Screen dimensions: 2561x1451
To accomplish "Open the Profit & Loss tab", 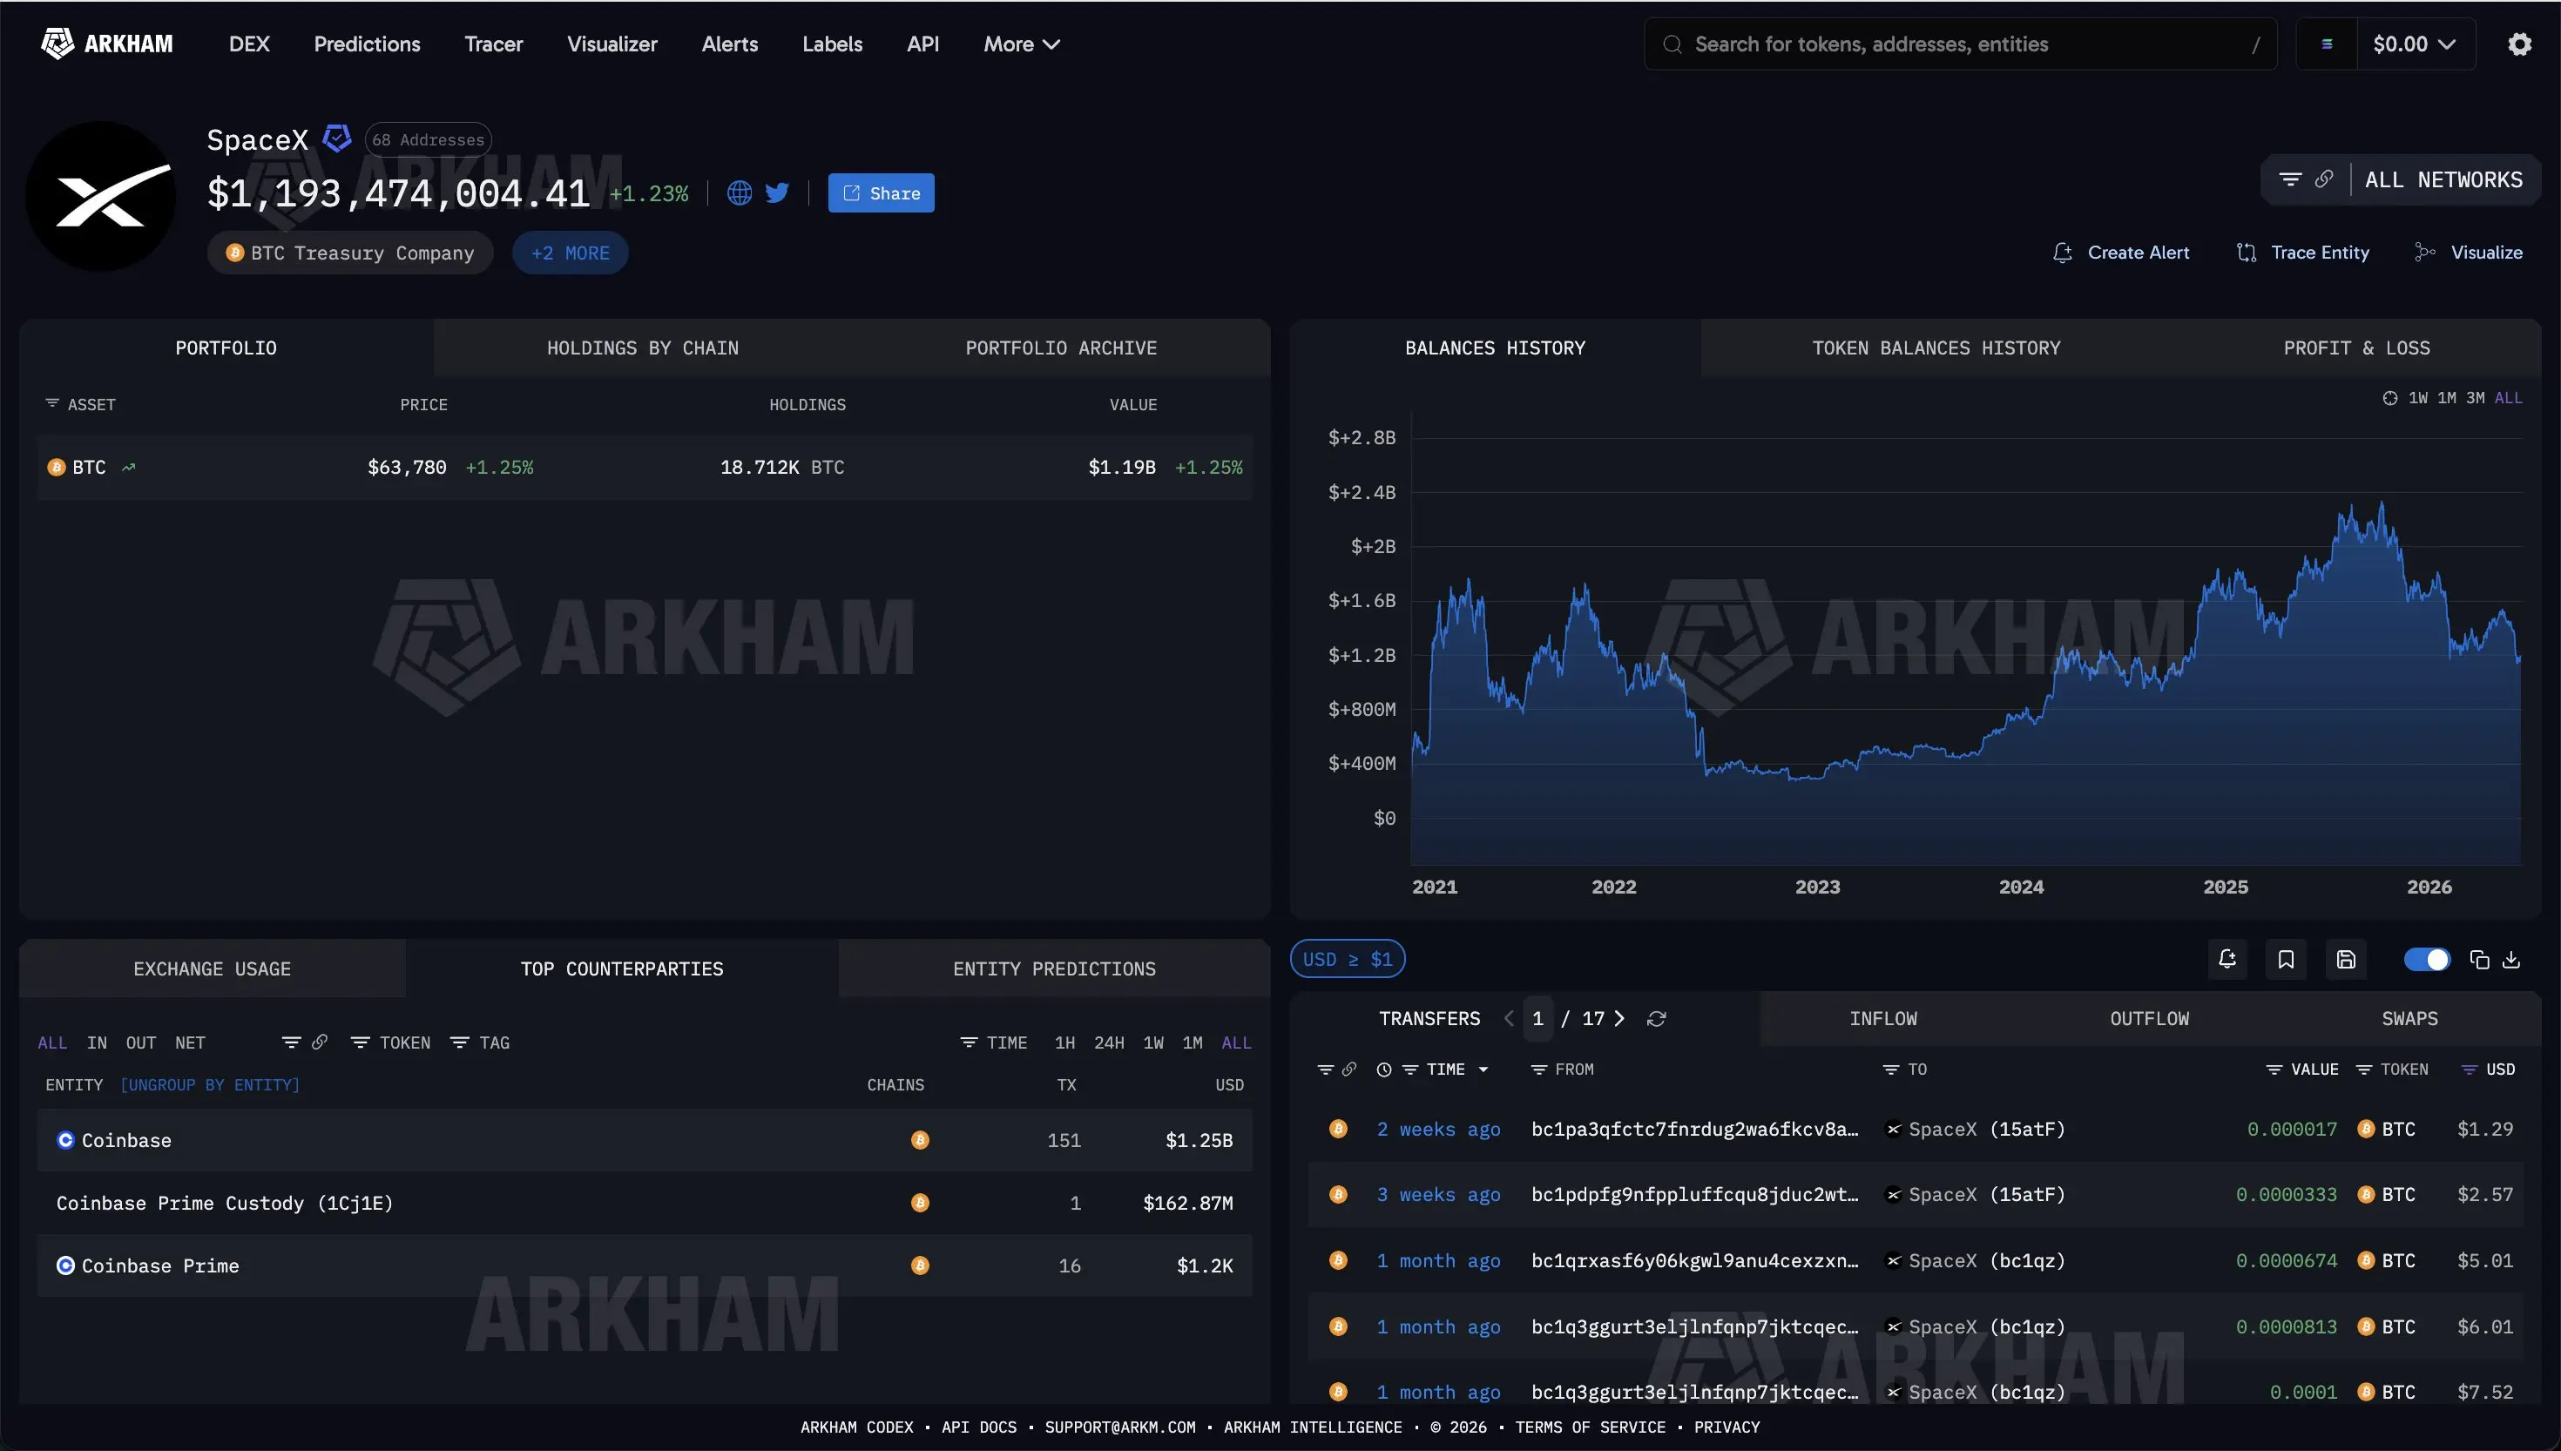I will point(2356,348).
